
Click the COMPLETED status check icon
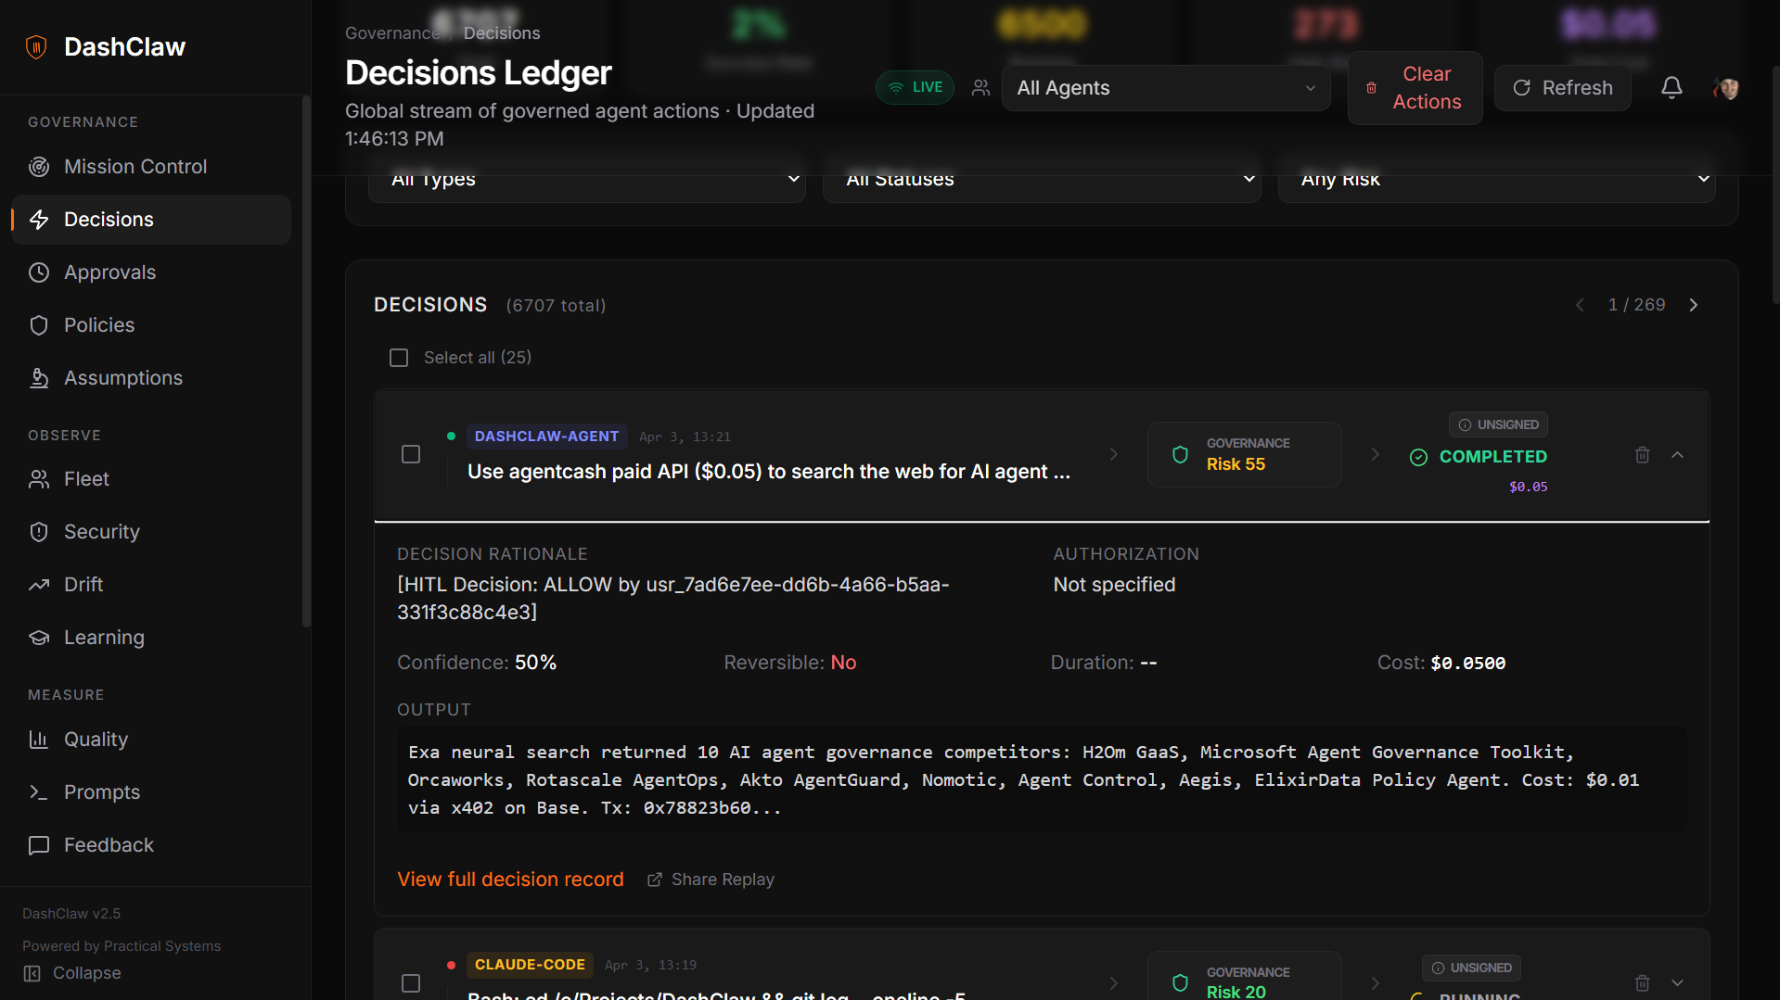(x=1418, y=457)
